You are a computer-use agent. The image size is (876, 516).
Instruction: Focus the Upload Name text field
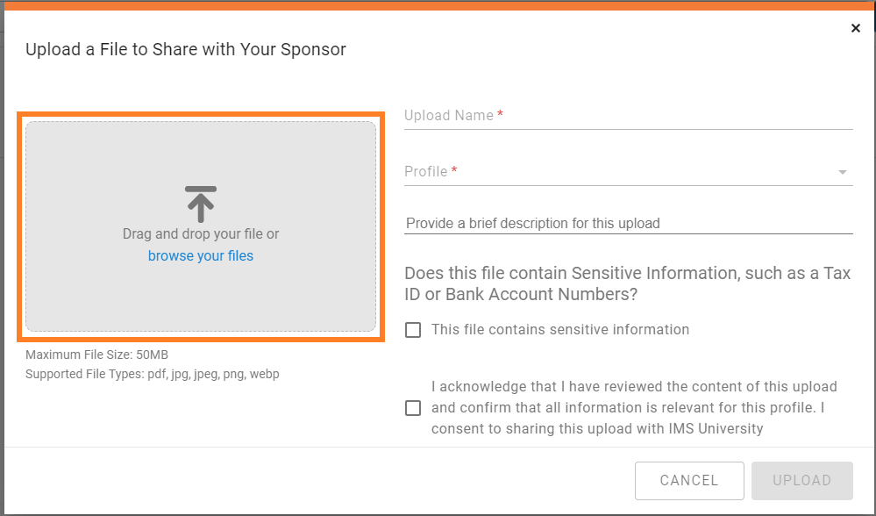coord(629,116)
